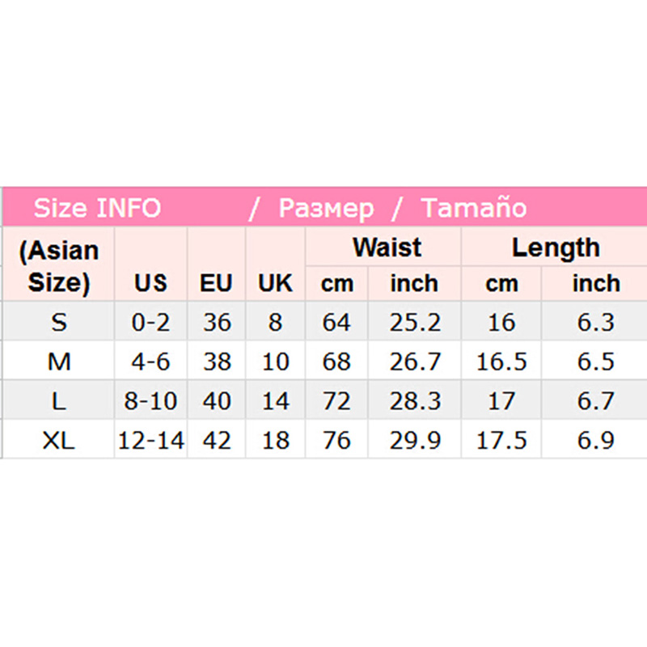Click the pink Size INFO header title
The height and width of the screenshot is (647, 647).
pos(97,209)
